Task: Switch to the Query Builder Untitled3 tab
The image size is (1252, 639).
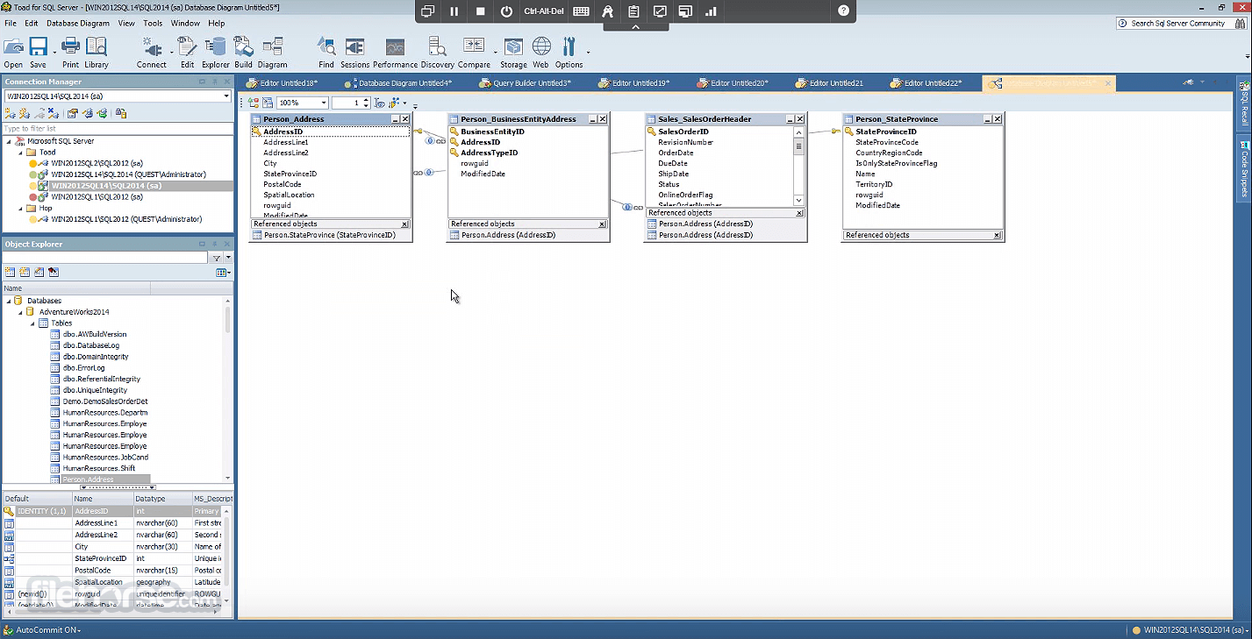Action: point(525,83)
